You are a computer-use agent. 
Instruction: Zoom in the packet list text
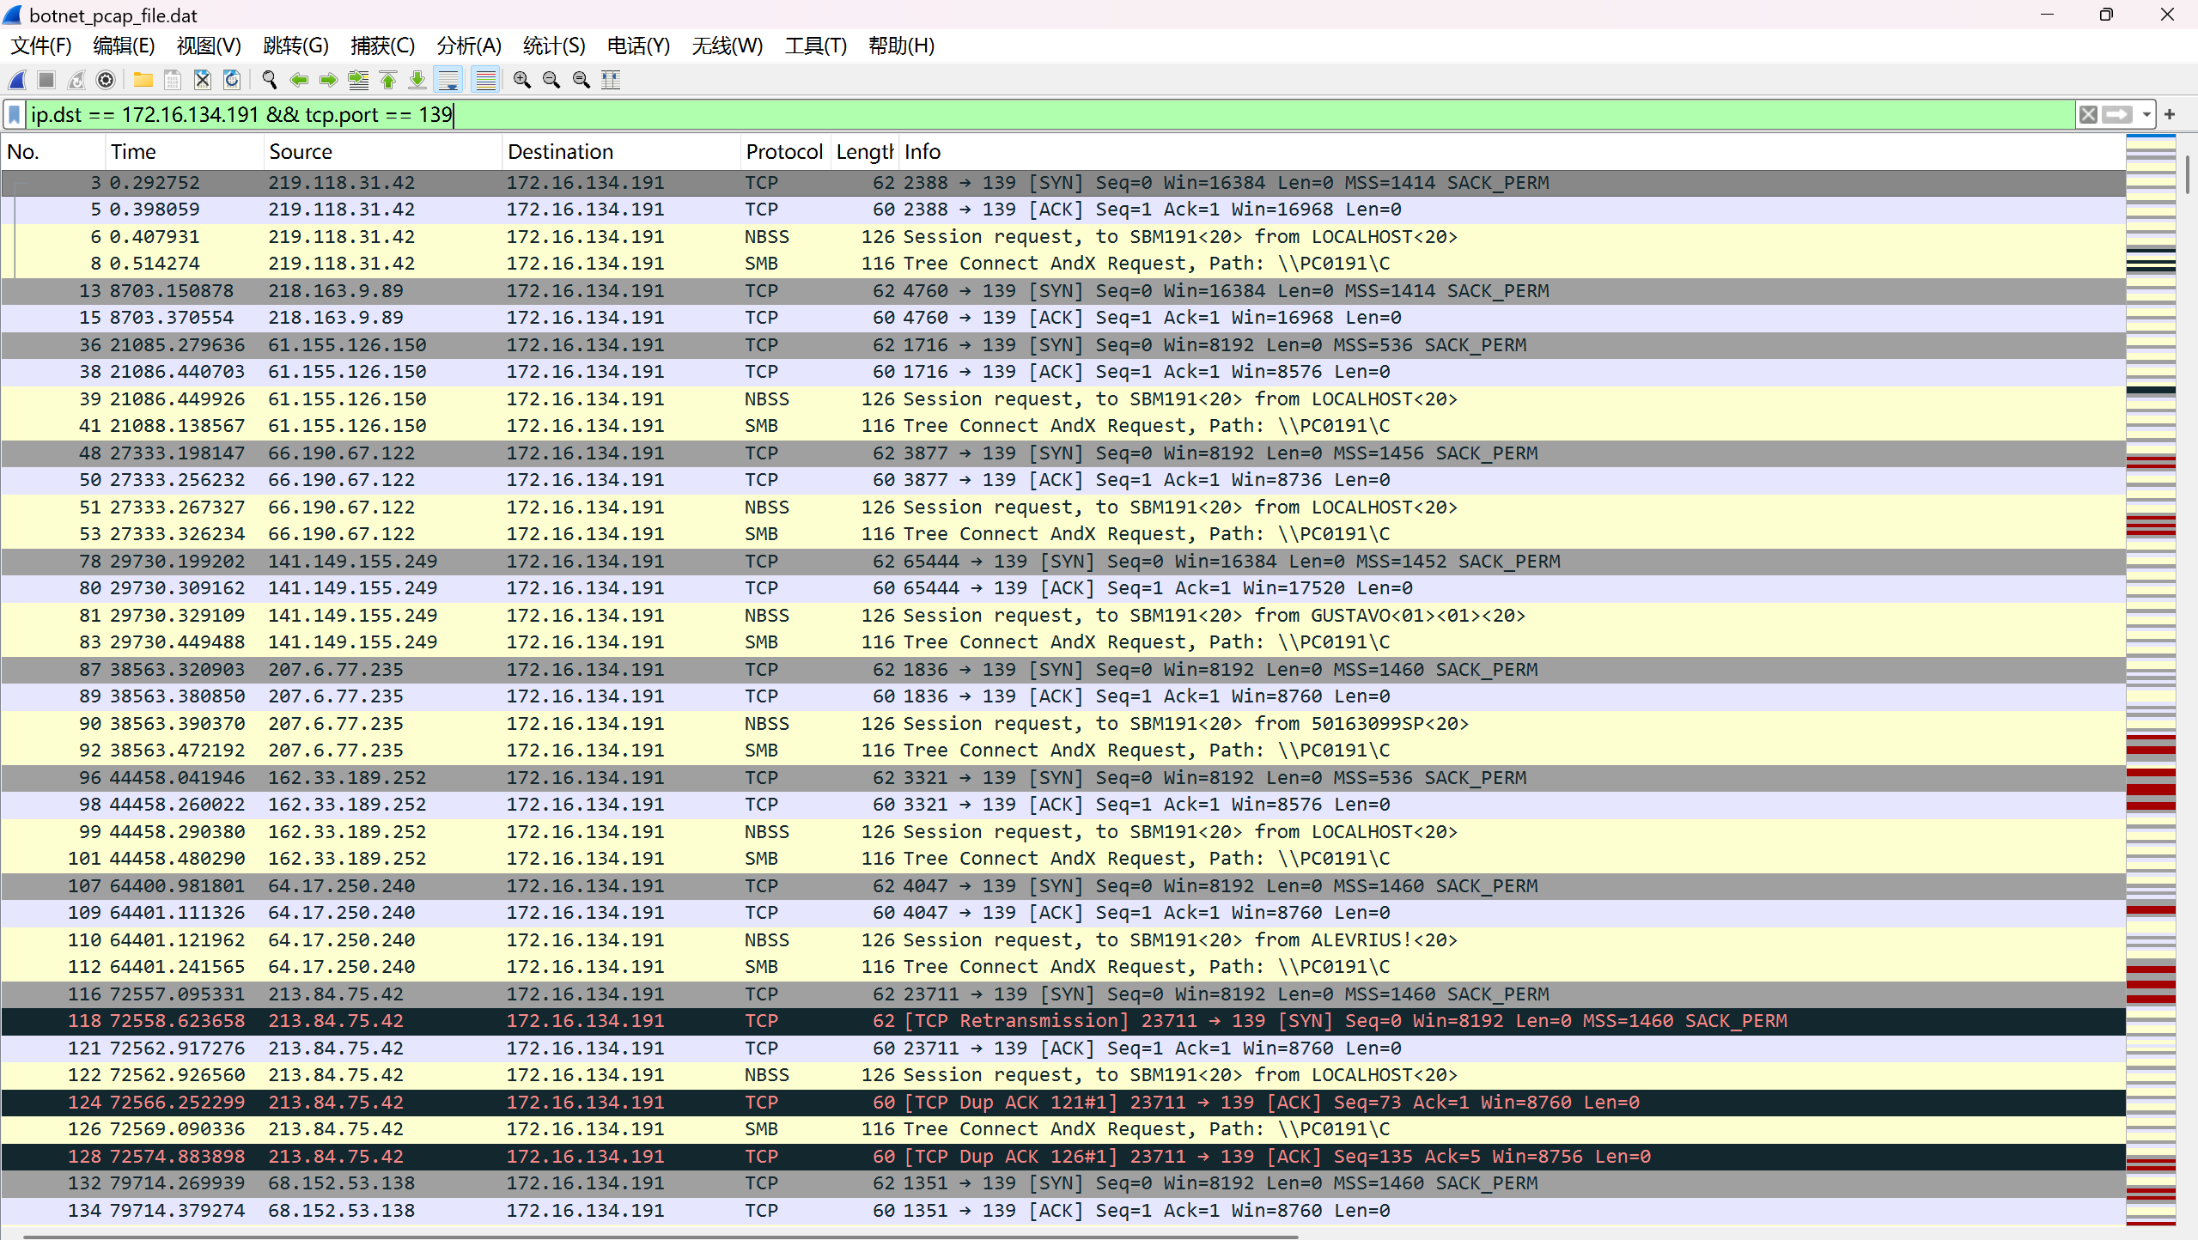coord(521,80)
